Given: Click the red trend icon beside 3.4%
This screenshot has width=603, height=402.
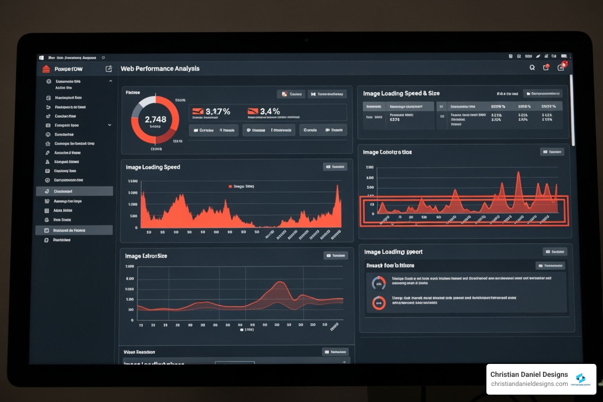Looking at the screenshot, I should [x=253, y=112].
